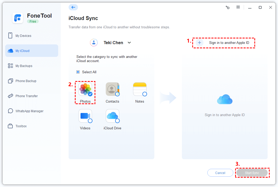Screen dimensions: 278x187
Task: Enable the Contacts selection circle
Action: pyautogui.click(x=117, y=94)
